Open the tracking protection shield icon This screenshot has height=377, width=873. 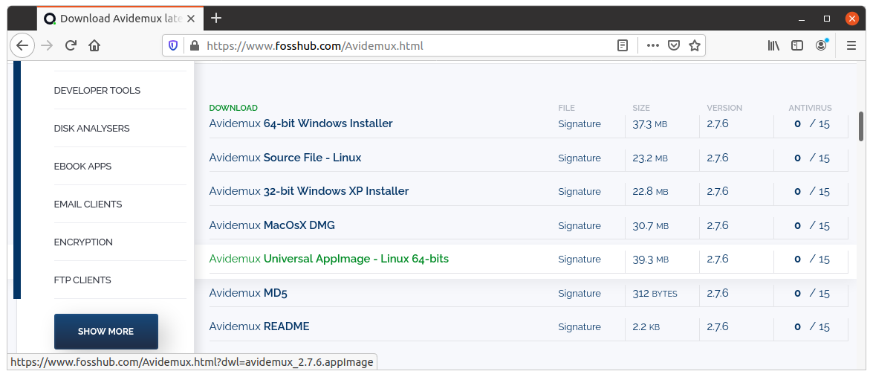point(173,45)
